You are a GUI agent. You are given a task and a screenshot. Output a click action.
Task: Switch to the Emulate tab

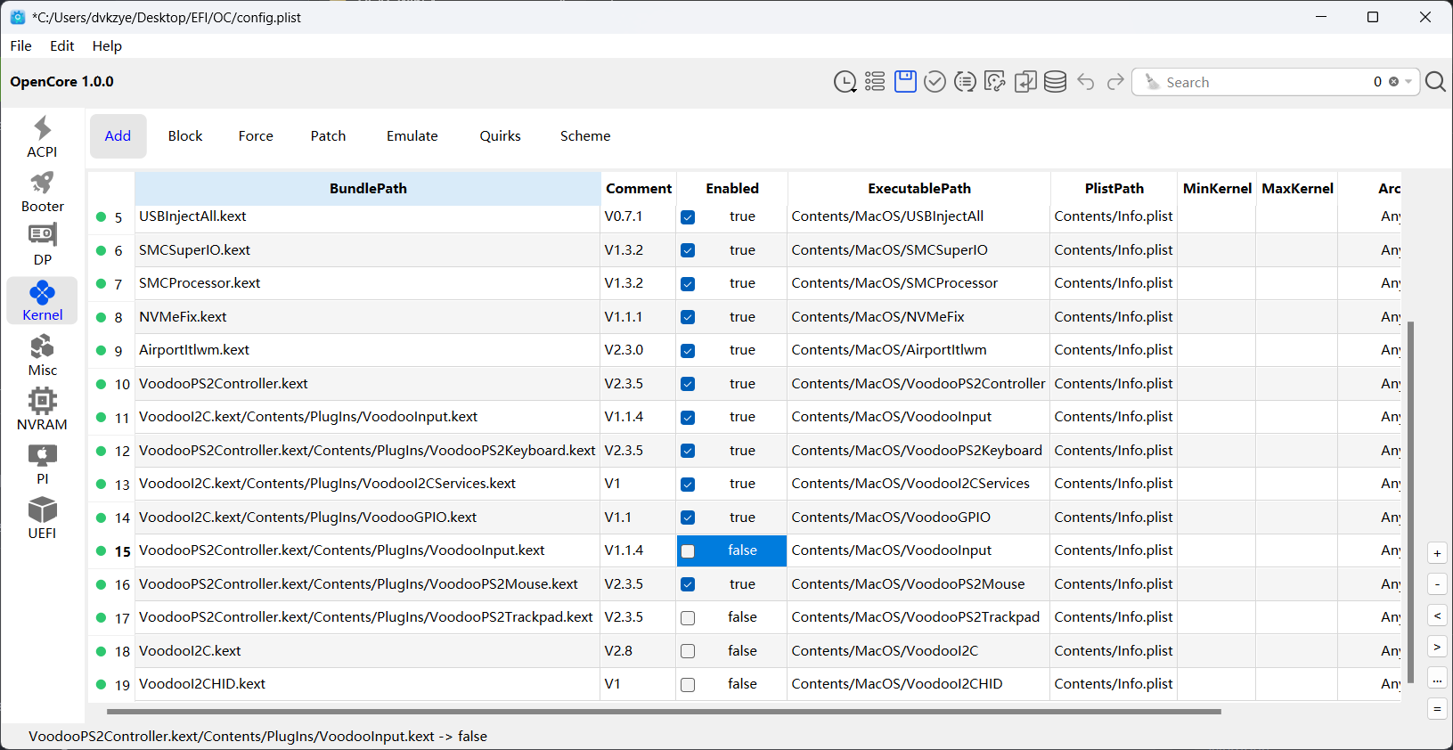(x=412, y=135)
